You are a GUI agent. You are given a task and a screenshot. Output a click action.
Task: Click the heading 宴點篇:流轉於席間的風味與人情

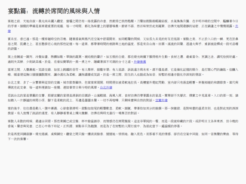(x=54, y=11)
